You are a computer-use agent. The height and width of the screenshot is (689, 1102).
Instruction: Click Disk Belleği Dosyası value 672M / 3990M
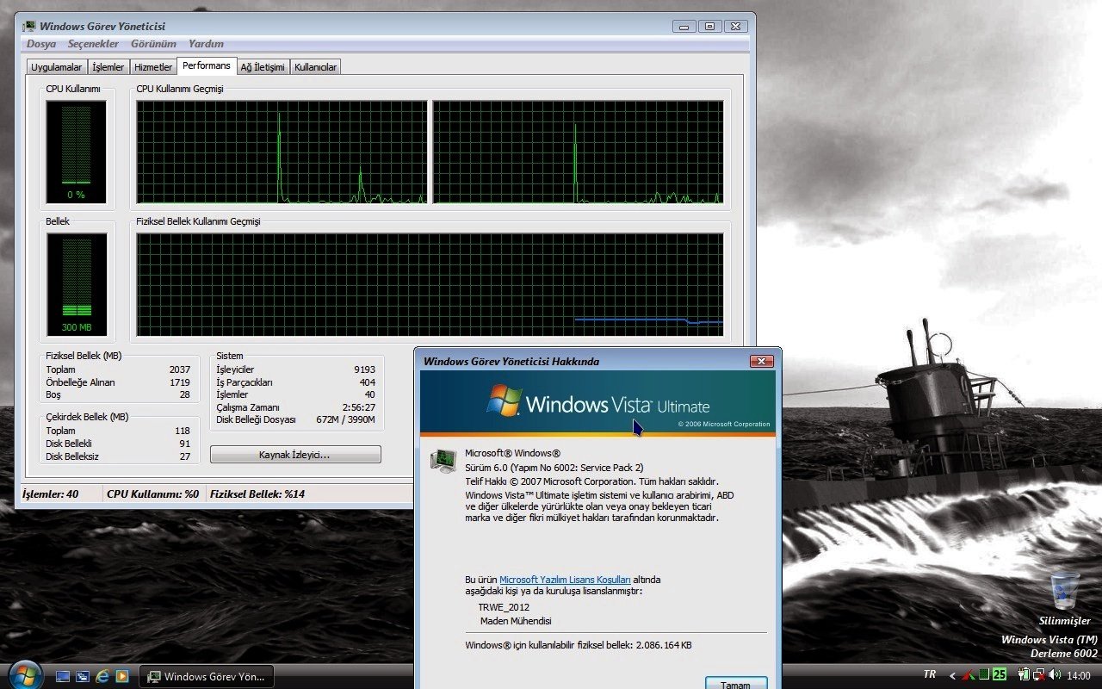tap(346, 419)
